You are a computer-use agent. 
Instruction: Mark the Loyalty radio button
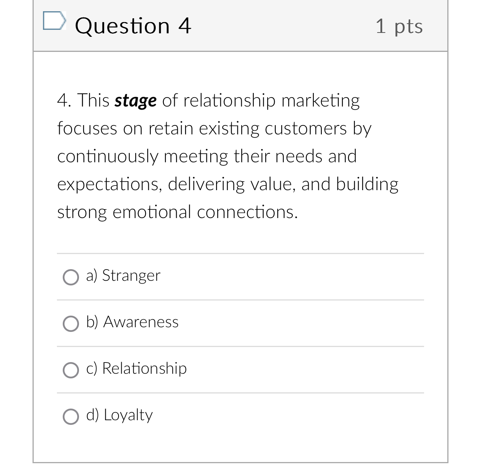(70, 417)
